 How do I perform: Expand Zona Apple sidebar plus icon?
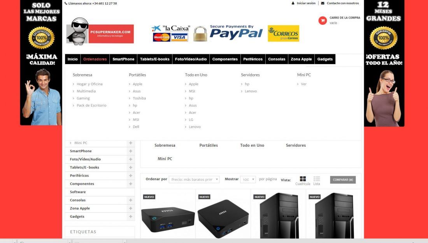(x=130, y=208)
